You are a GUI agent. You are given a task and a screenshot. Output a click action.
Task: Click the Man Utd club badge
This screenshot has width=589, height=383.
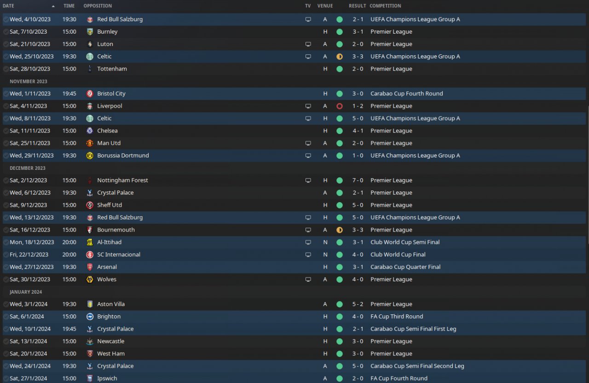[90, 143]
